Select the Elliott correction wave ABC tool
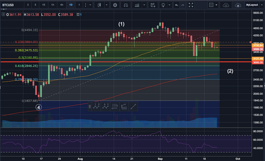Image resolution: width=265 pixels, height=161 pixels. [x=105, y=107]
